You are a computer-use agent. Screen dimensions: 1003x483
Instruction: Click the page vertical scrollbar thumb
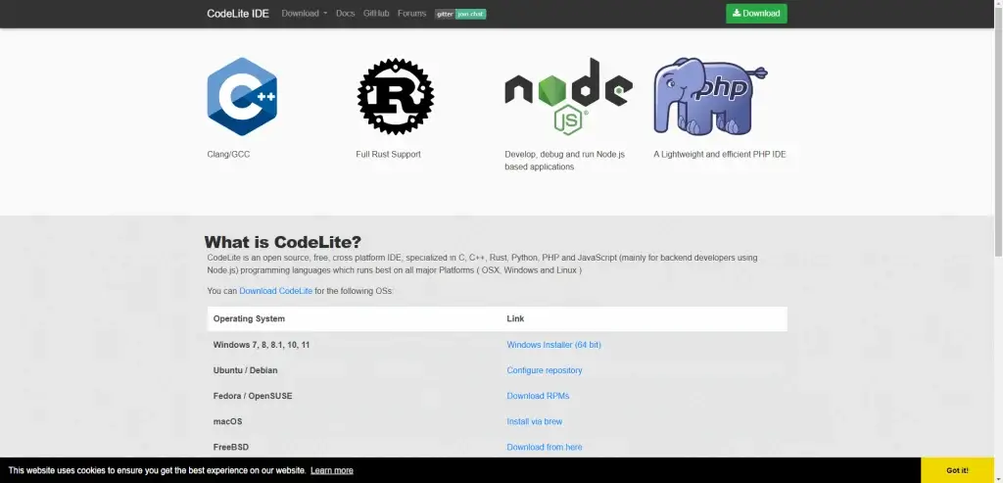998,131
